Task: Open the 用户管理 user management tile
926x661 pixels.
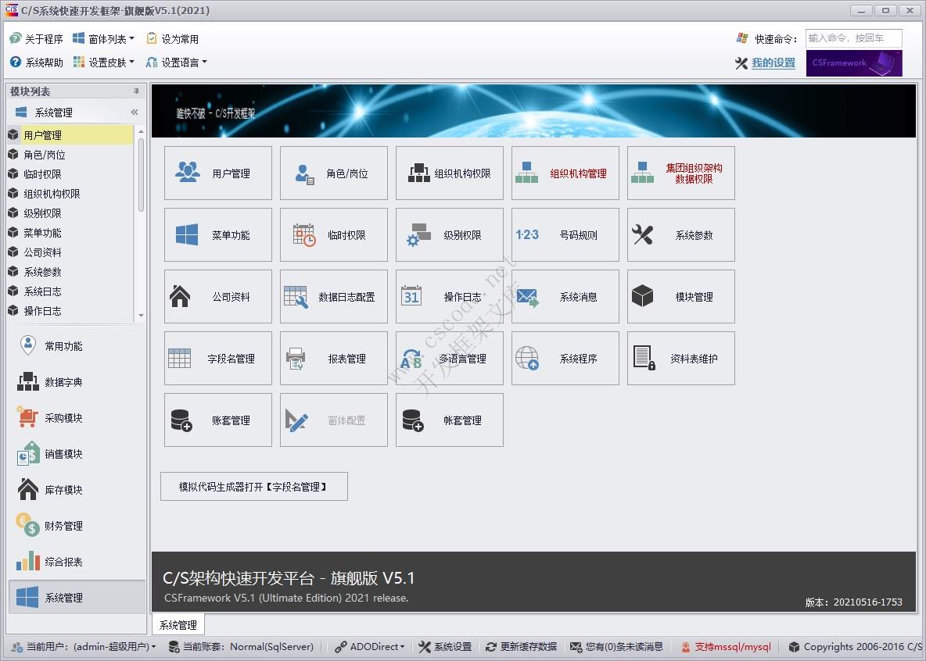Action: pyautogui.click(x=217, y=173)
